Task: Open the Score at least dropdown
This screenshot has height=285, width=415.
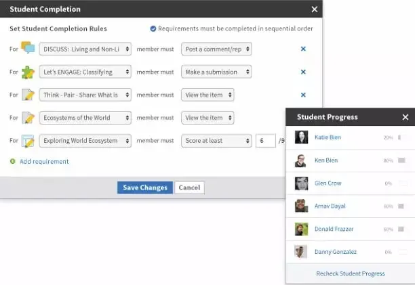Action: [x=216, y=141]
